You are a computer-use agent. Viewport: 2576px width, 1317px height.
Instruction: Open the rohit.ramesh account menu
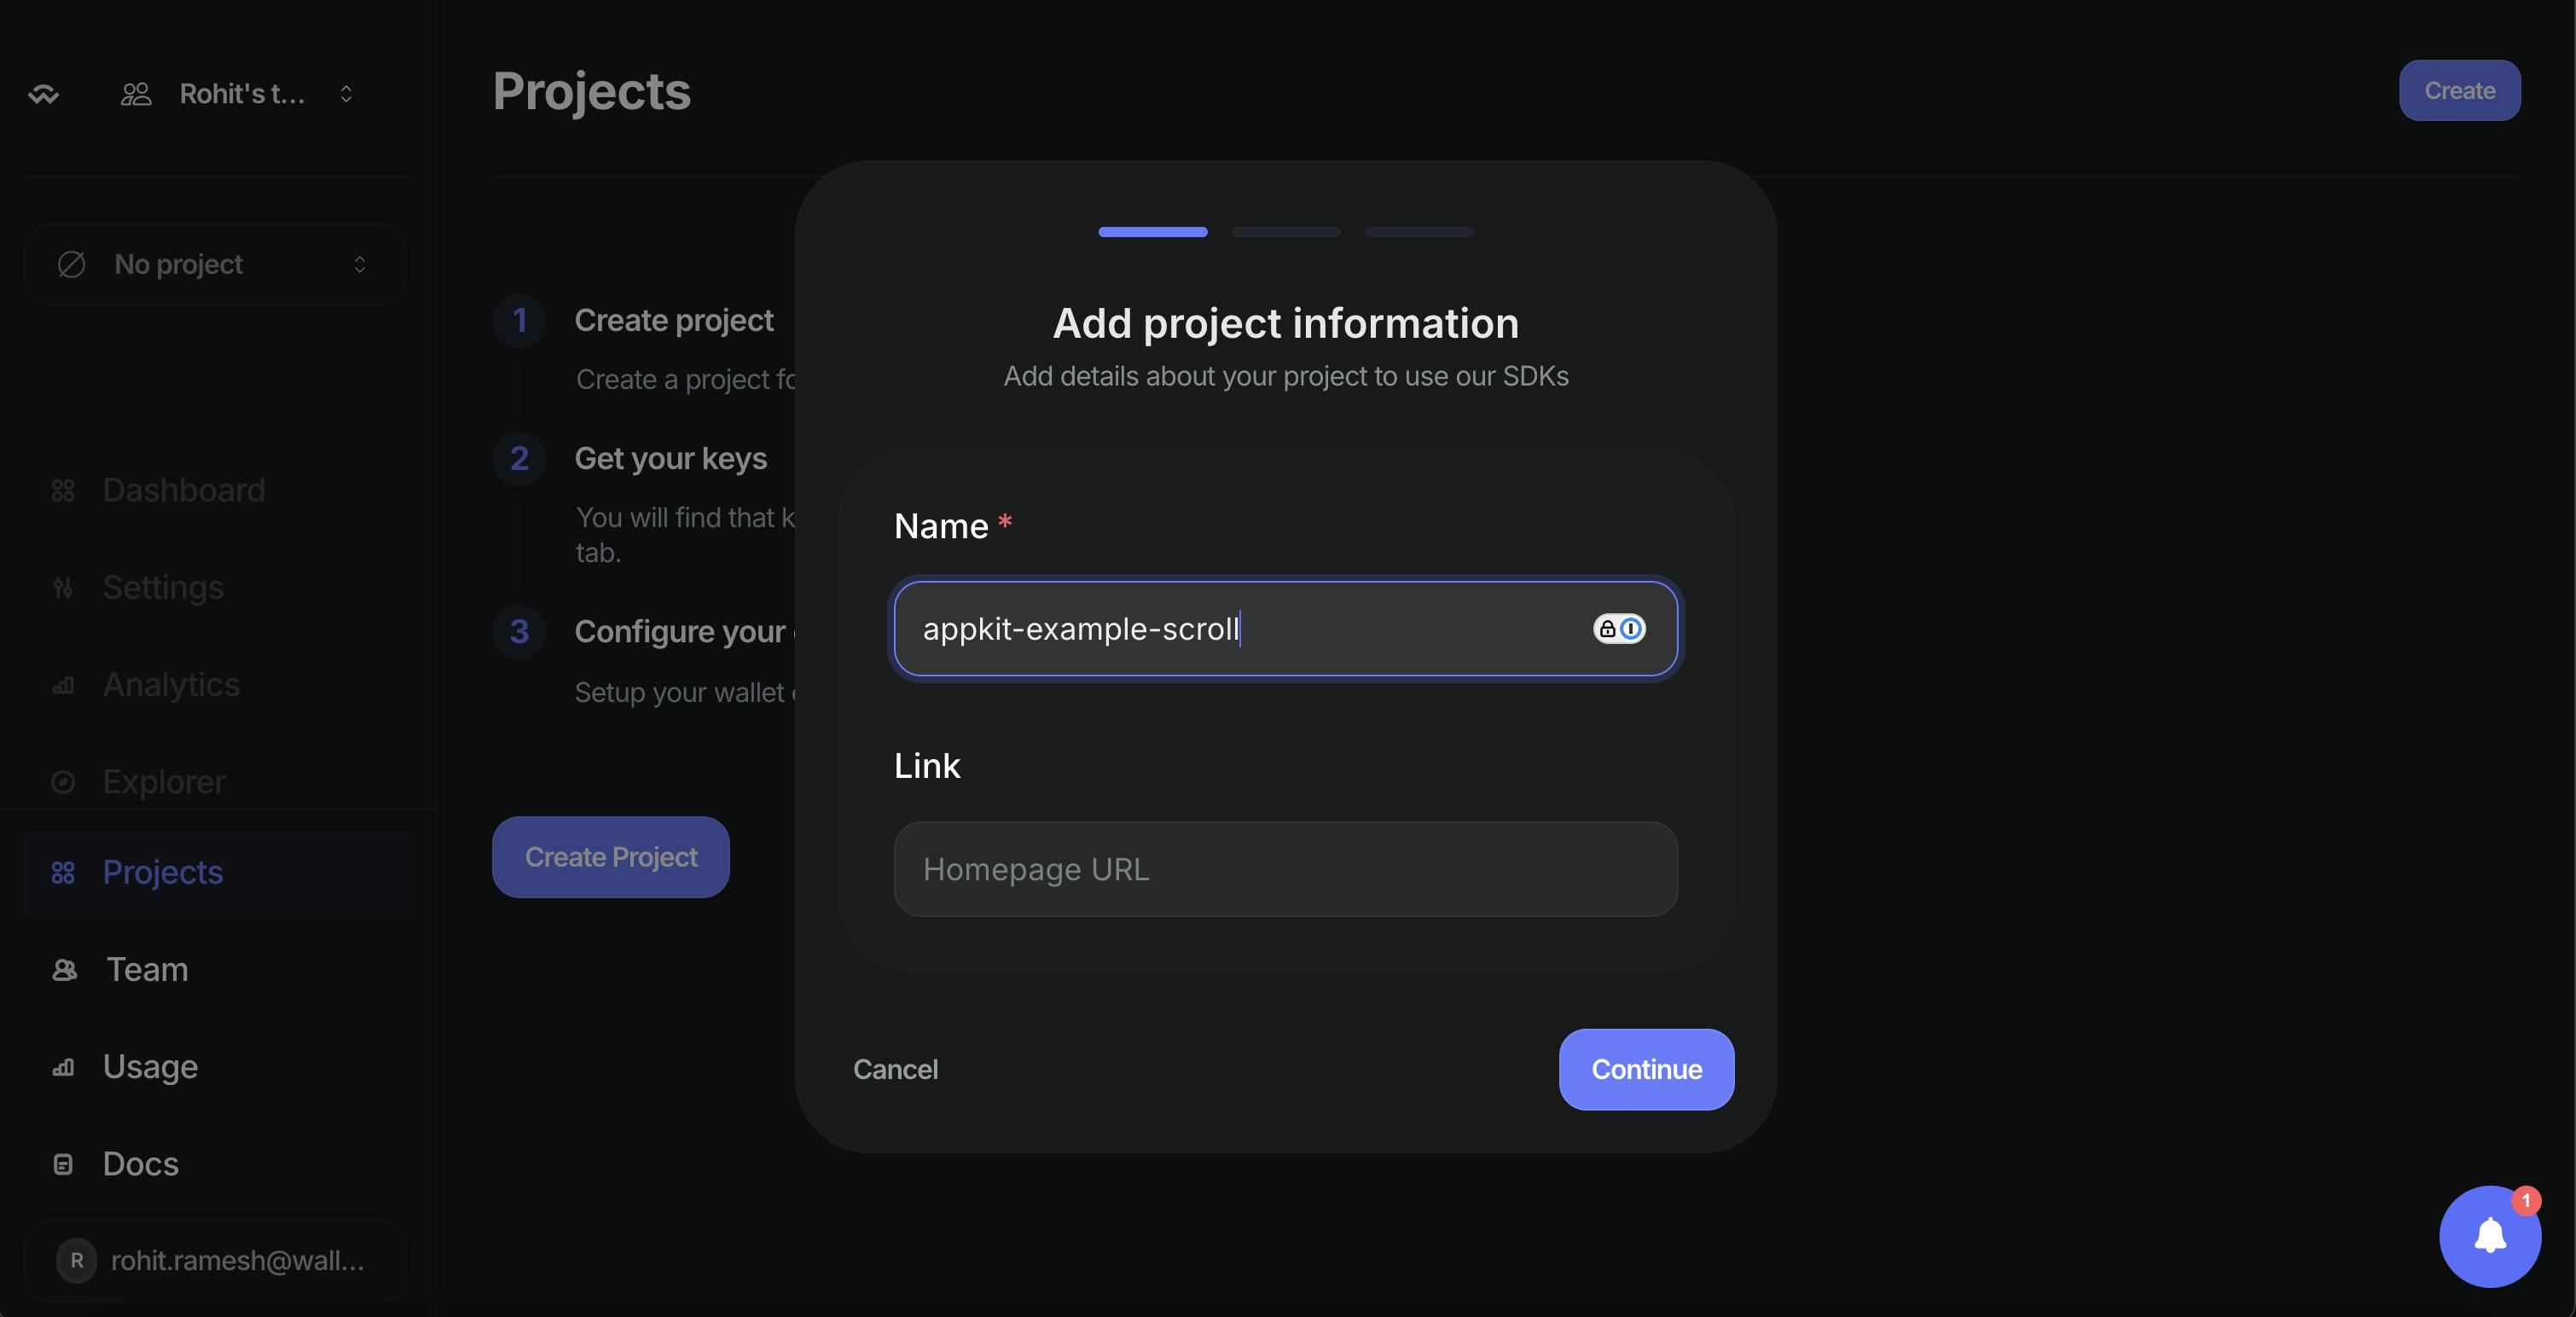pyautogui.click(x=215, y=1259)
